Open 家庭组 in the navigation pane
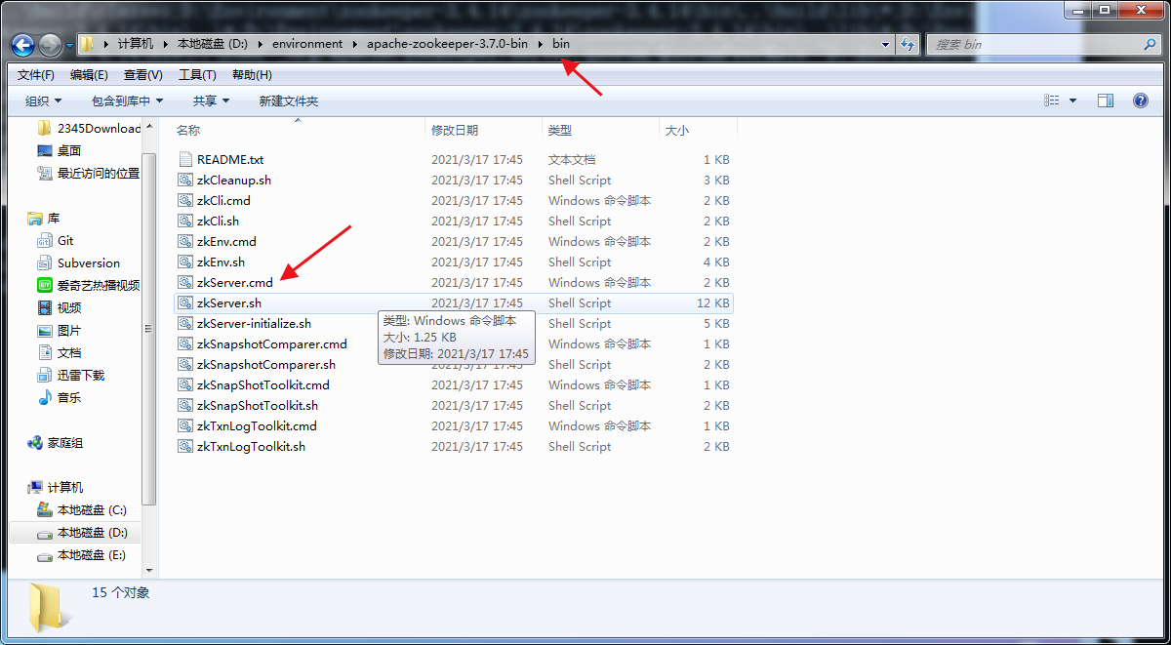 [x=56, y=442]
